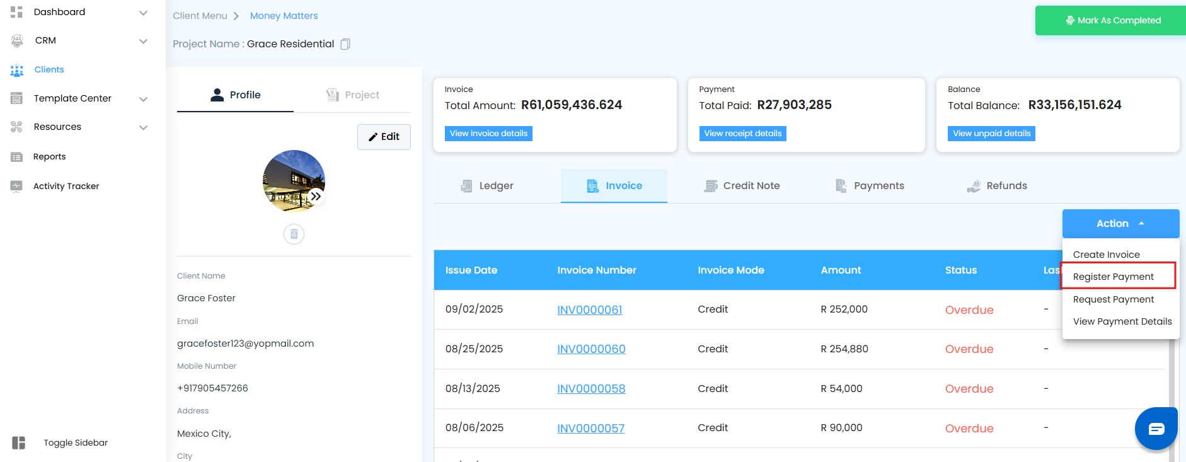The width and height of the screenshot is (1186, 462).
Task: Click the Invoice Number column header
Action: pyautogui.click(x=597, y=270)
